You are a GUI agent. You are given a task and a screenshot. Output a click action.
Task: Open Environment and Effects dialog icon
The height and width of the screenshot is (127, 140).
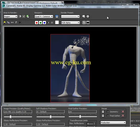point(88,16)
